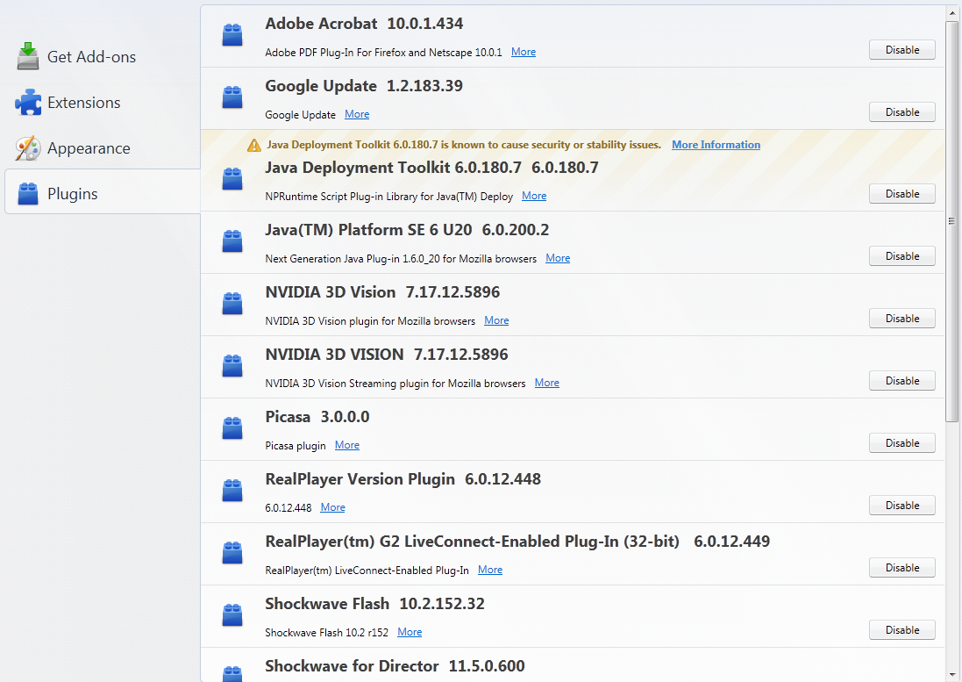Click the Picasa plugin brick icon
The width and height of the screenshot is (962, 682).
tap(232, 428)
